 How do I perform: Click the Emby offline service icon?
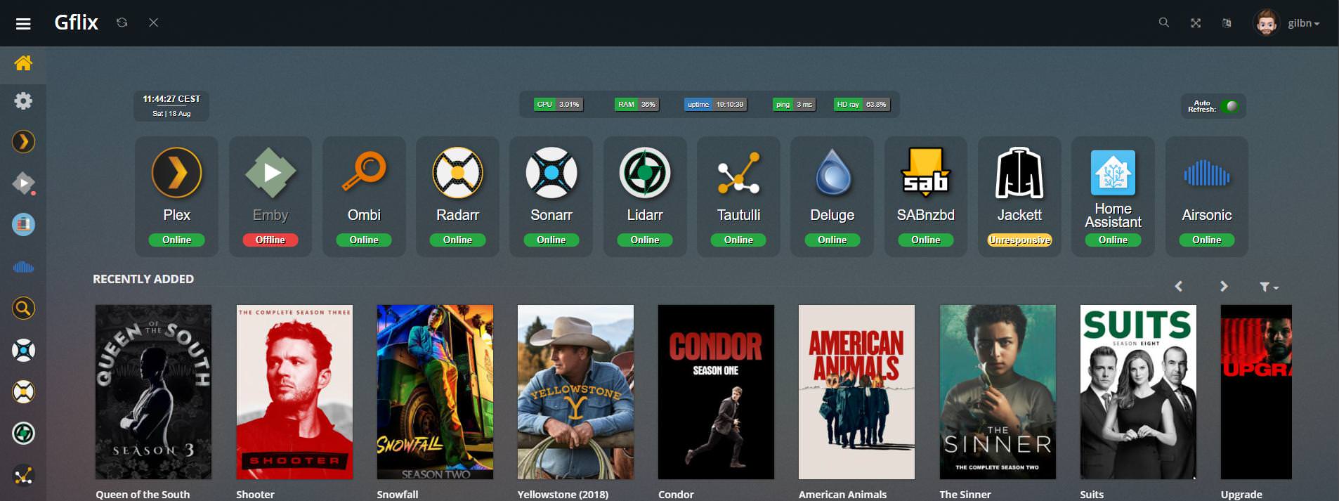(270, 173)
